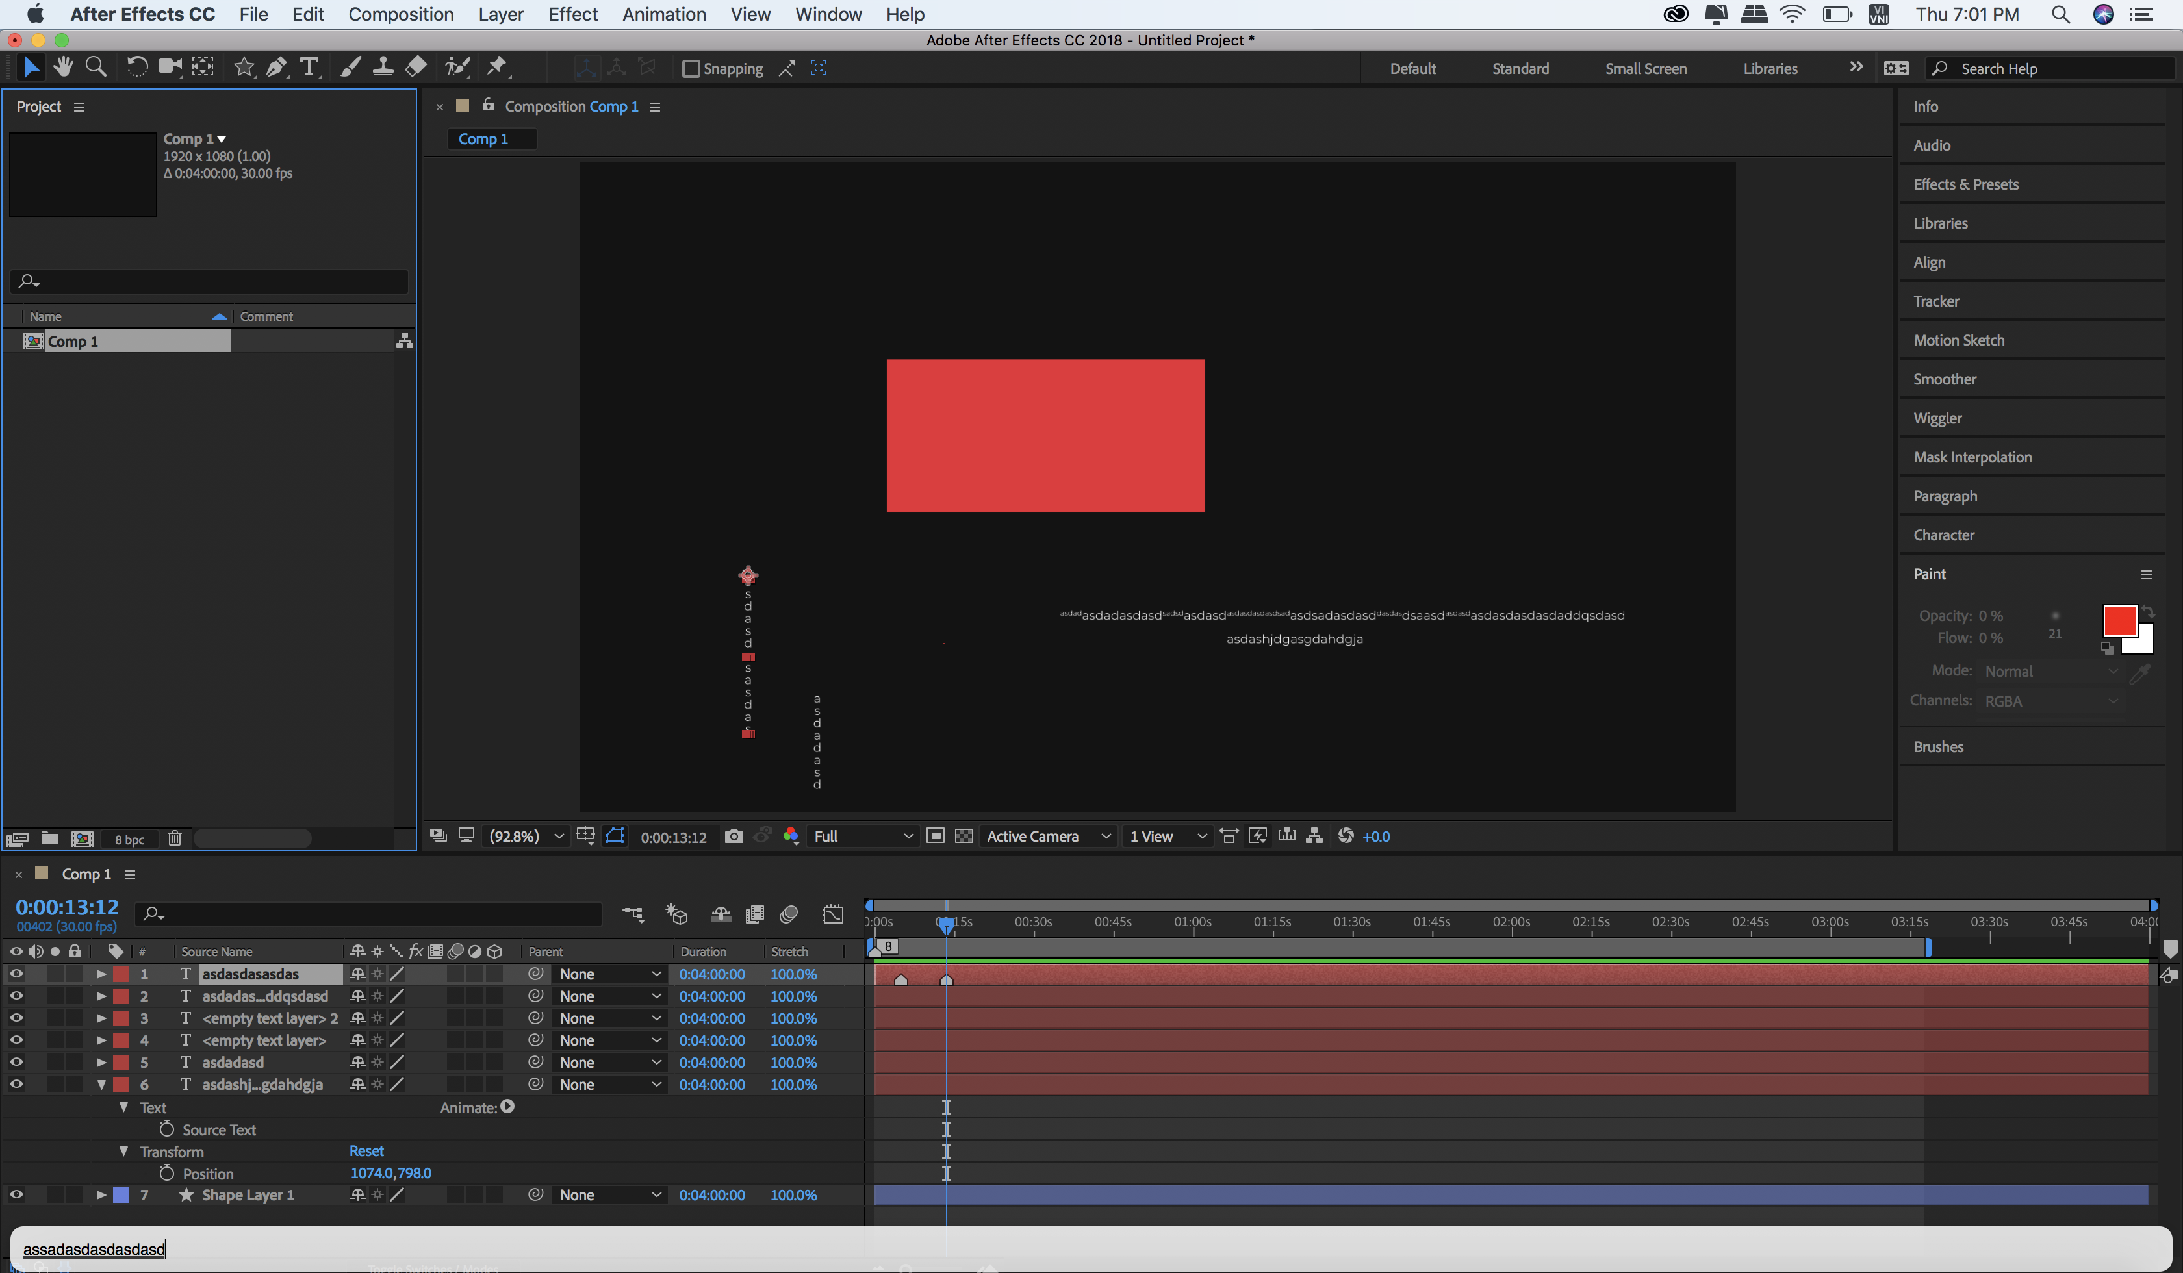Switch to Standard workspace

[1520, 68]
